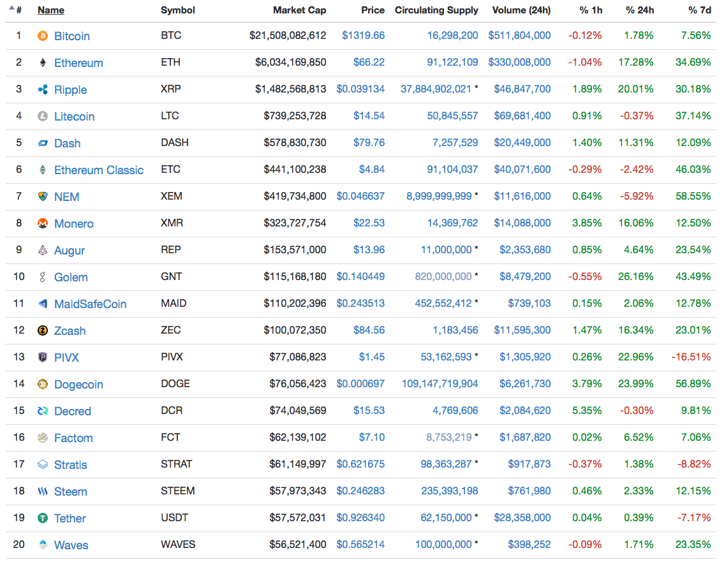Click NEM supply 8,999,999,999

(439, 196)
